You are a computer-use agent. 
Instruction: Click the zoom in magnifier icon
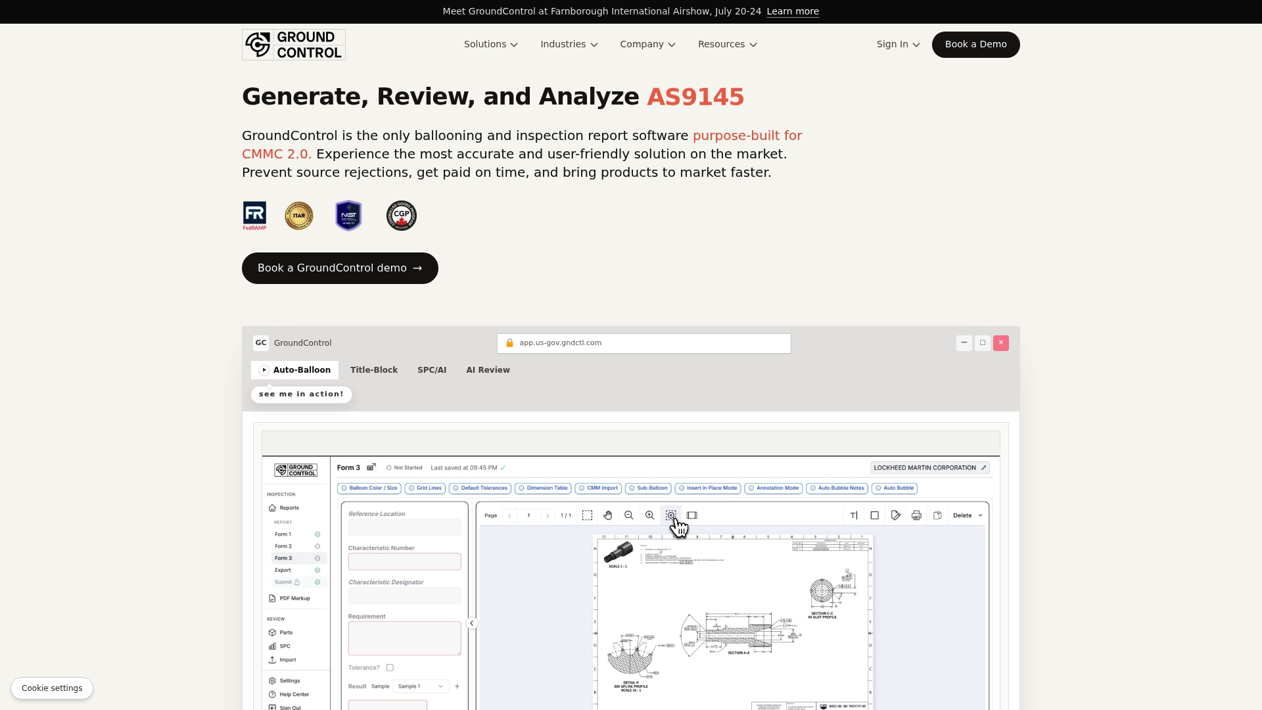click(650, 515)
